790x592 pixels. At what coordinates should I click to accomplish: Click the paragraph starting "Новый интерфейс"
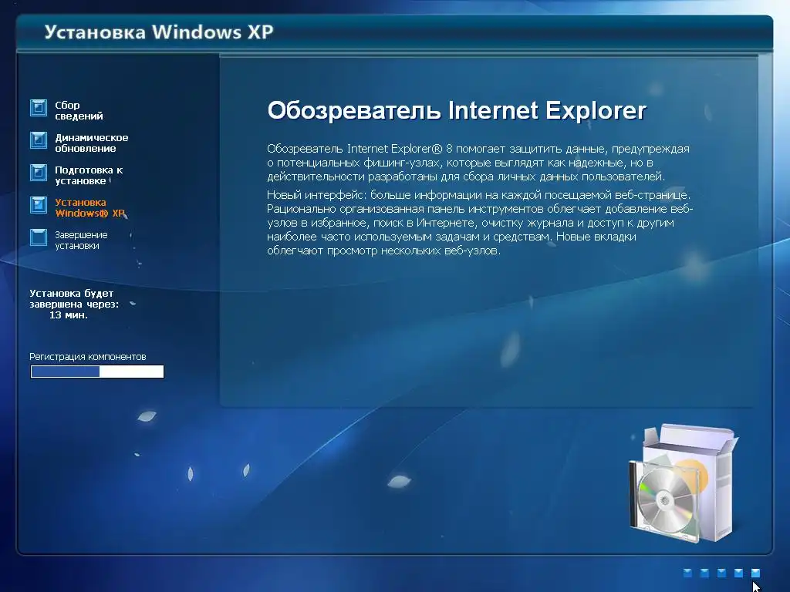click(x=480, y=223)
